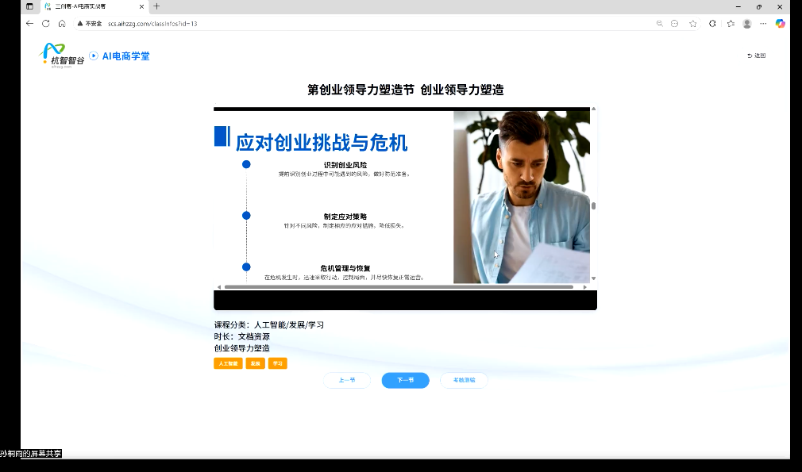Screen dimensions: 802x472
Task: Add page to favorites with star icon
Action: click(693, 24)
